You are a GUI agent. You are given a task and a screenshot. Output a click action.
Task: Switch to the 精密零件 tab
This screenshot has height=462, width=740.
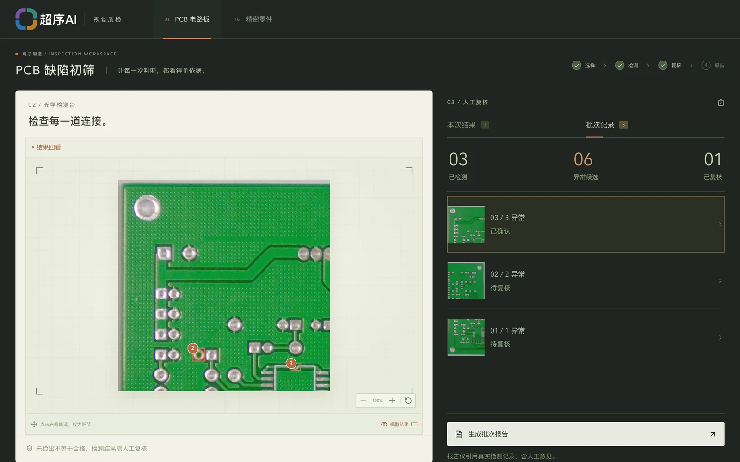click(253, 19)
